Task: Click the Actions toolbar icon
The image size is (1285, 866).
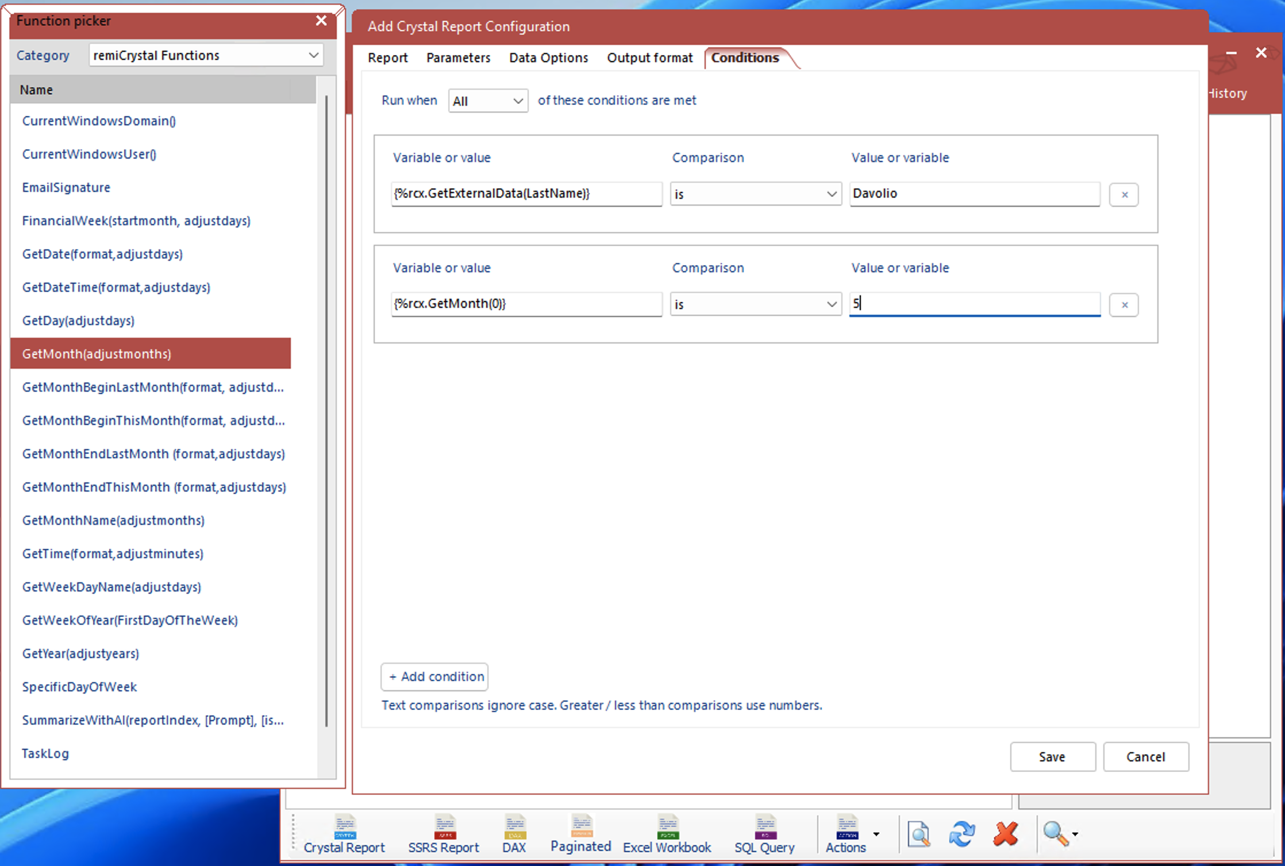Action: click(845, 834)
